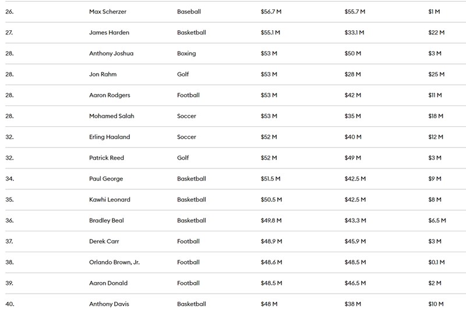Click the Max Scherzer name

[x=107, y=12]
